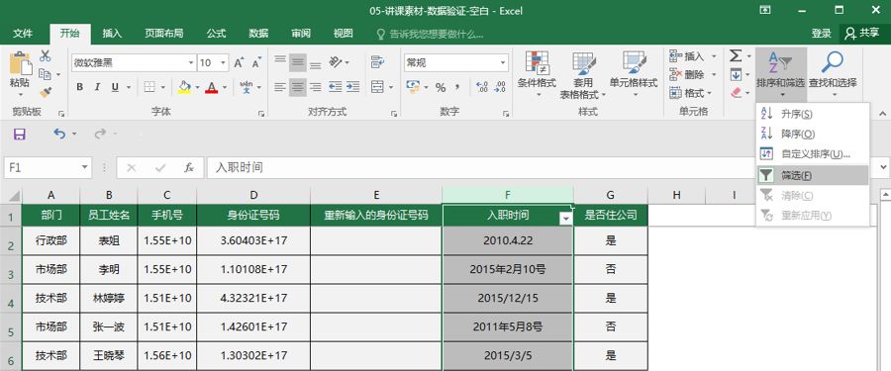Screen dimensions: 891x371
Task: Open the filter dropdown in 入职时间 header
Action: [x=565, y=219]
